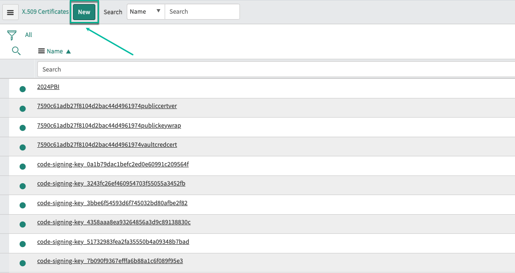Open code-signing-key_51732983fea2fa35550b4a09348b7bad record

pos(113,242)
